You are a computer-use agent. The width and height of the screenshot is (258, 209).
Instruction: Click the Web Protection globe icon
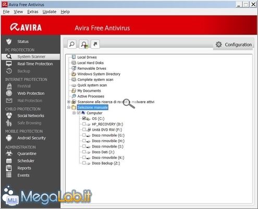(9, 93)
